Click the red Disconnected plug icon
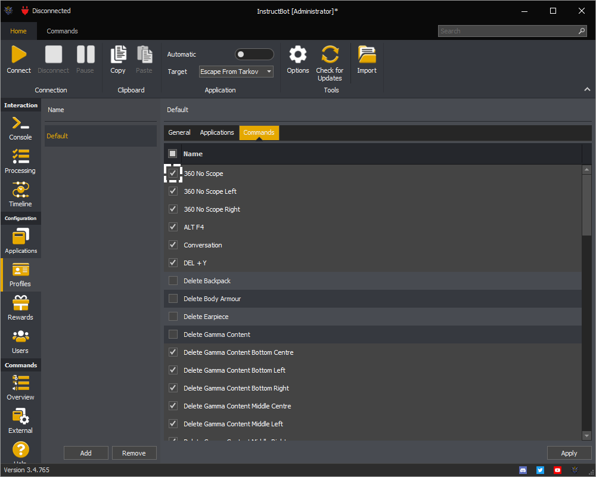 point(25,11)
